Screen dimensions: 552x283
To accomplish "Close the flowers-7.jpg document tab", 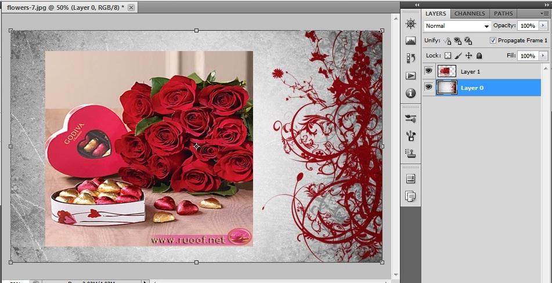I will (x=131, y=8).
